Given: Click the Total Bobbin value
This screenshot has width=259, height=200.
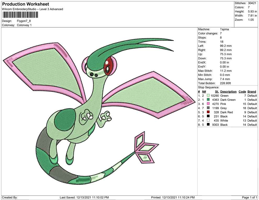Looking at the screenshot, I should click(225, 83).
